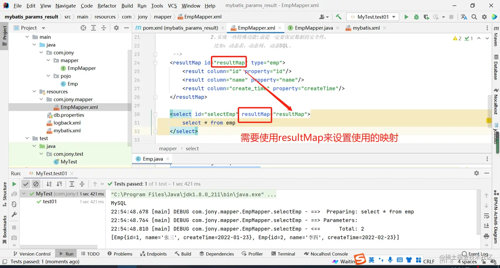This screenshot has height=268, width=500.
Task: Minimize the Run tool window
Action: coord(487,173)
